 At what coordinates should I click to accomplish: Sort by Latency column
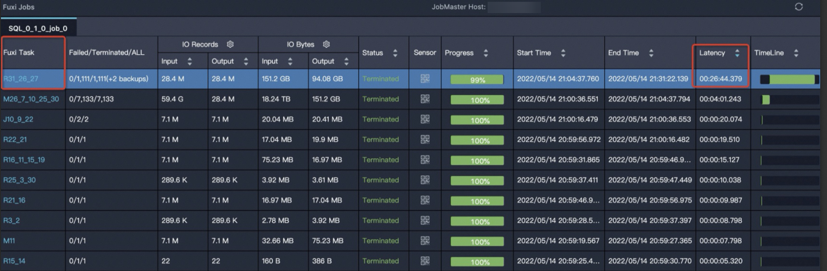point(737,53)
